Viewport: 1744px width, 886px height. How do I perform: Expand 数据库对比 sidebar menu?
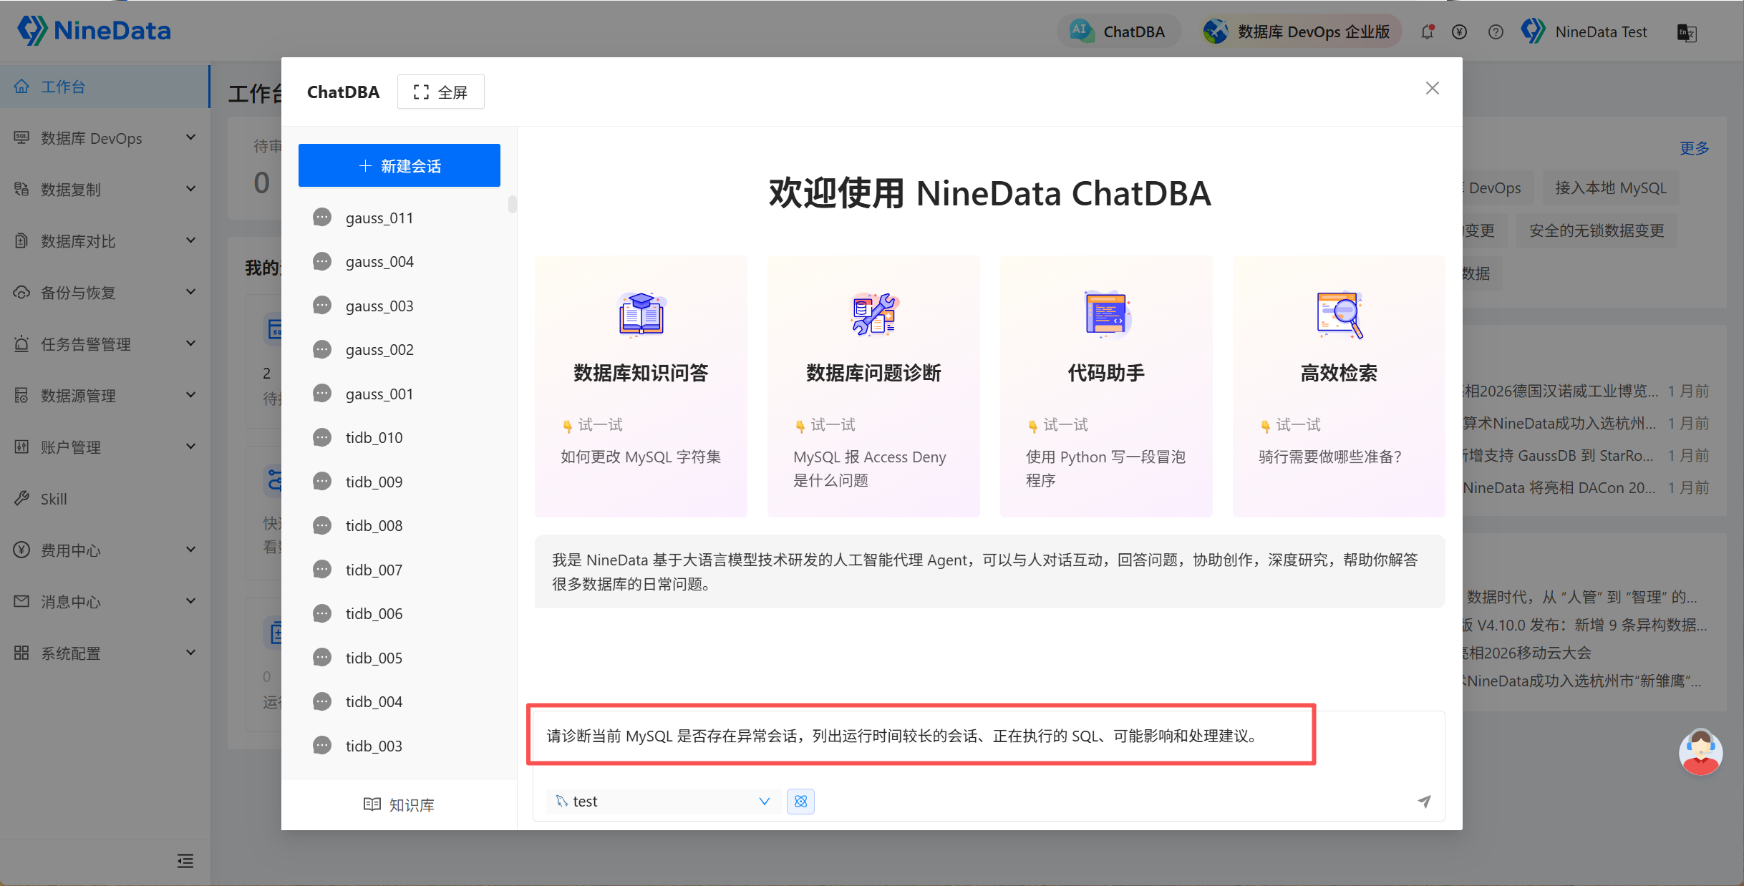pos(105,241)
